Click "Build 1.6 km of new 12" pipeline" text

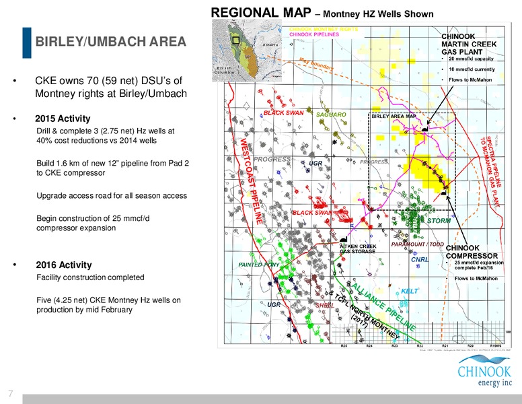coord(112,168)
